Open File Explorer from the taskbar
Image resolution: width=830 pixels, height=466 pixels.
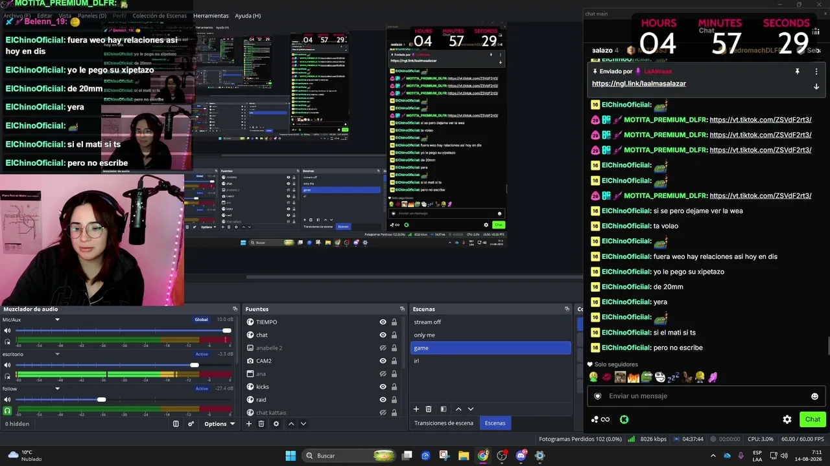pos(464,456)
